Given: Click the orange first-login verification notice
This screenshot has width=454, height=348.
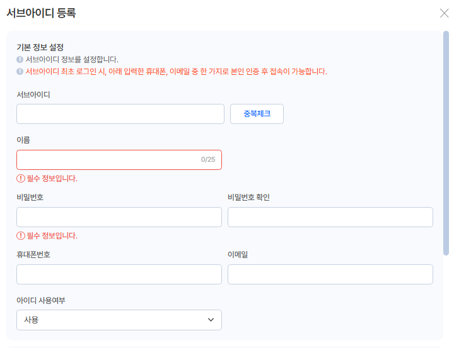Looking at the screenshot, I should (177, 72).
